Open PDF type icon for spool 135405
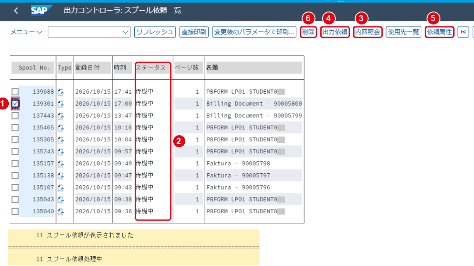 [61, 128]
